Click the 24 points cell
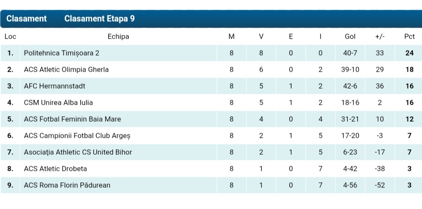422x209 pixels. point(409,53)
